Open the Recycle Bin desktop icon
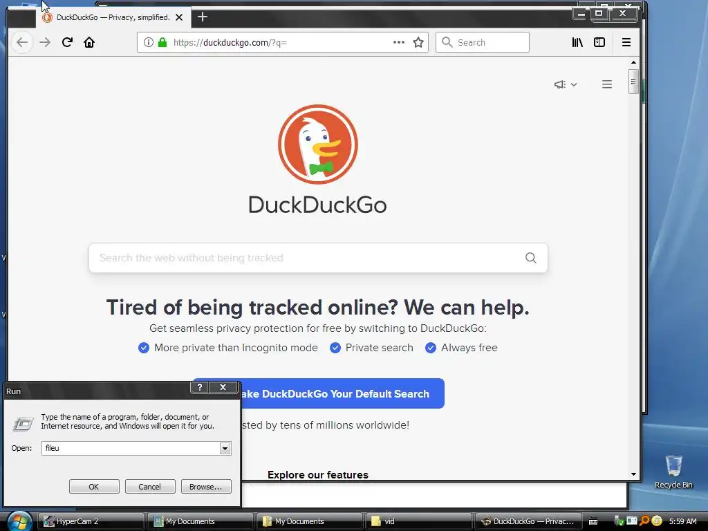708x531 pixels. [x=673, y=472]
